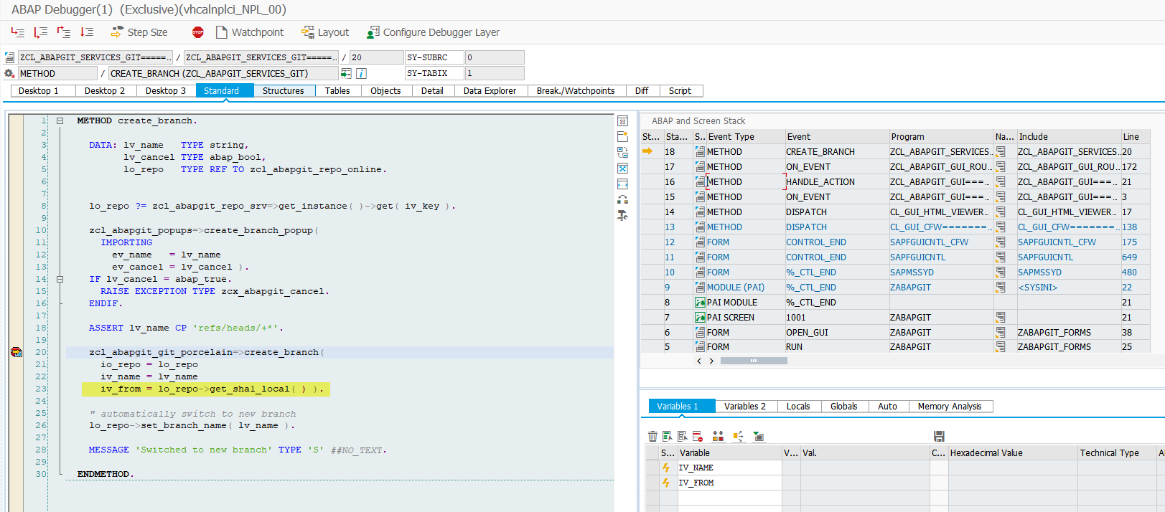Click the left scroll arrow of stack table
Image resolution: width=1165 pixels, height=512 pixels.
pos(699,361)
